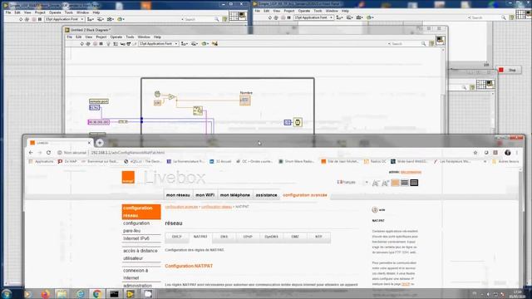Reload the Livebox page
This screenshot has height=299, width=532.
pyautogui.click(x=48, y=153)
